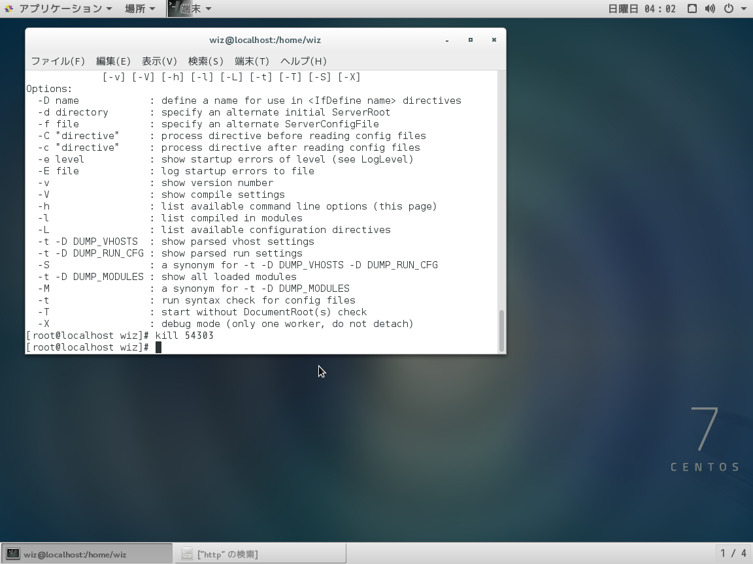Viewport: 753px width, 564px height.
Task: Open the ヘルプ(H) menu
Action: pos(303,61)
